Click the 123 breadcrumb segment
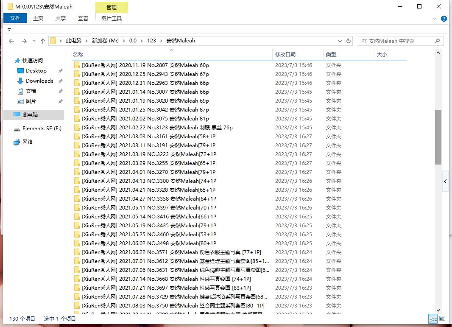Screen dimensions: 452x327 click(x=152, y=41)
